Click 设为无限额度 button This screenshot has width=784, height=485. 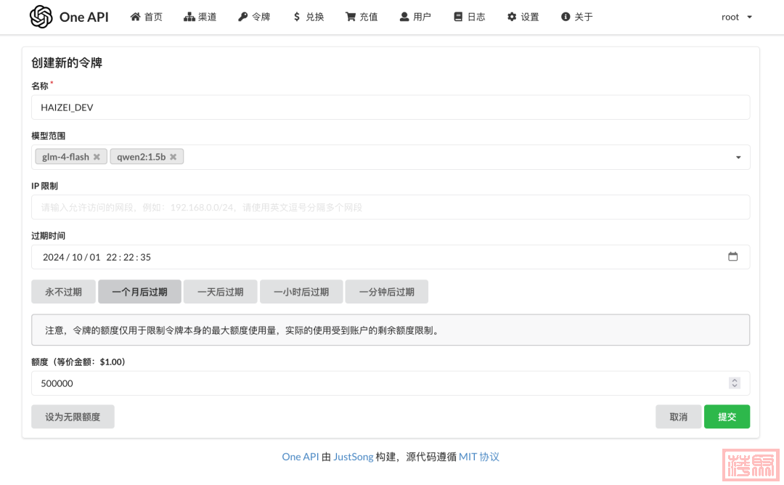pos(73,417)
